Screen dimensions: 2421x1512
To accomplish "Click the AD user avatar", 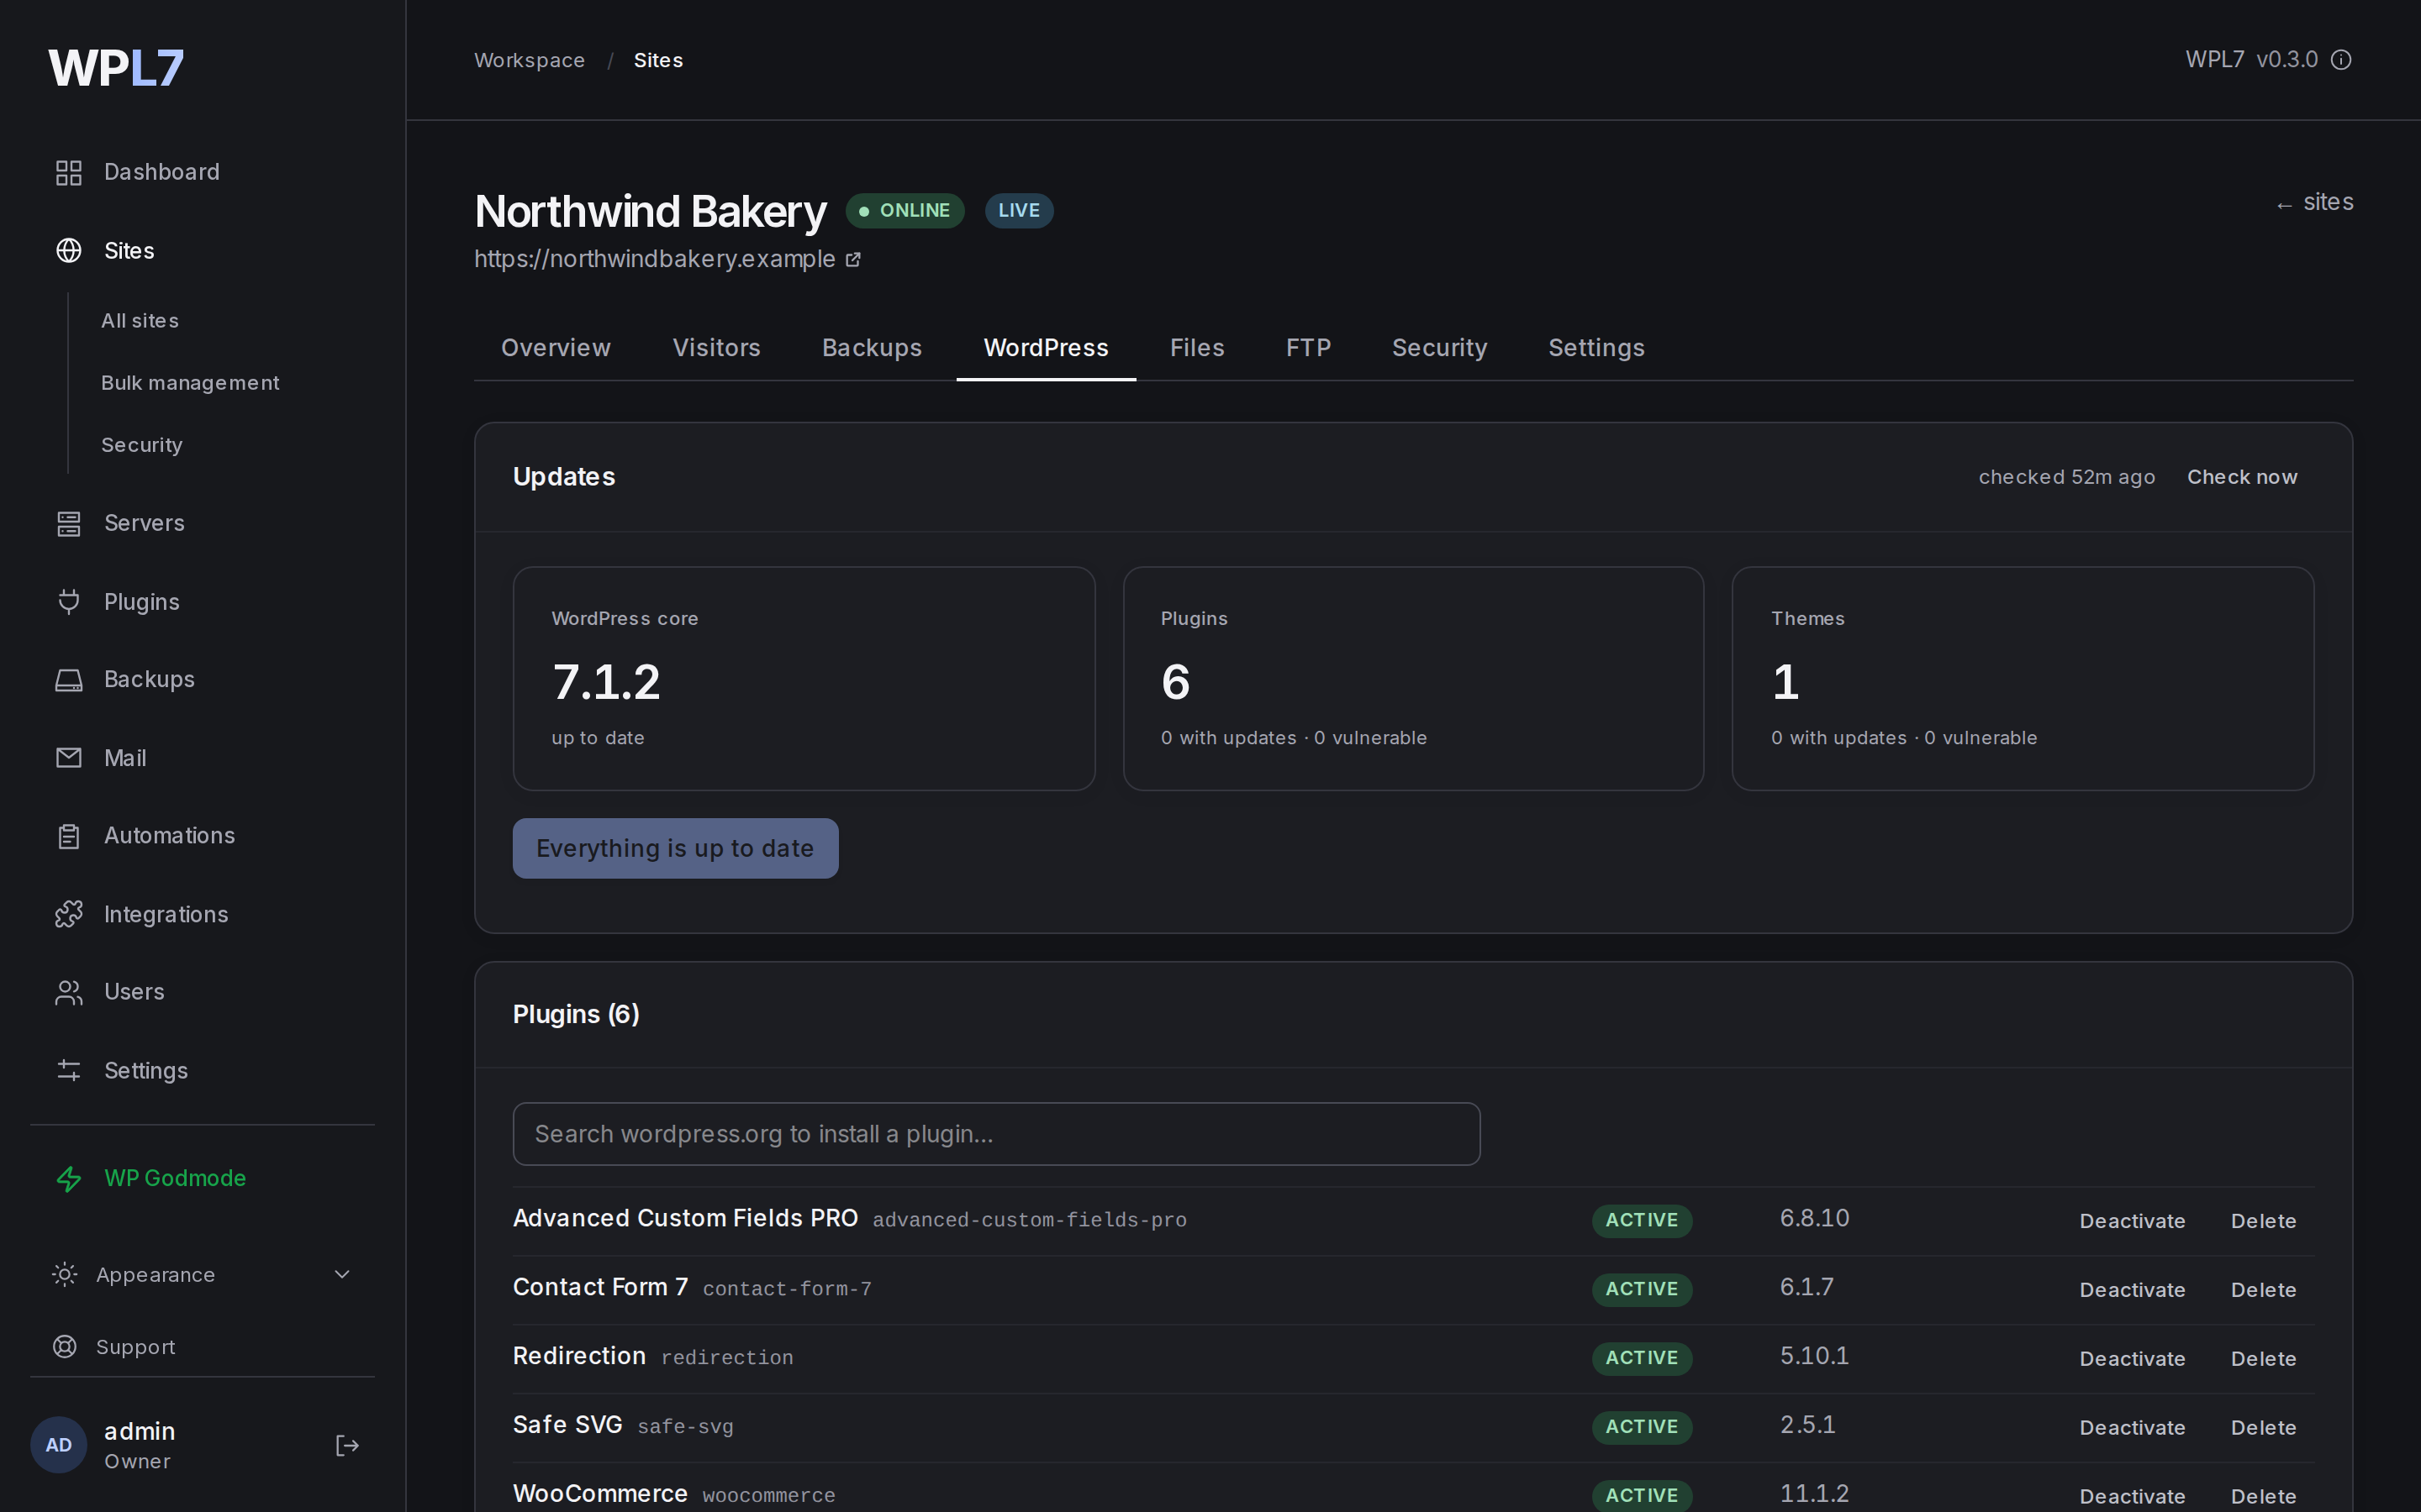I will tap(59, 1445).
